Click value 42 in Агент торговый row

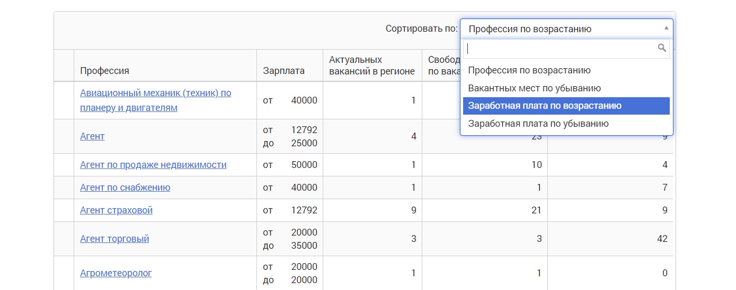[x=662, y=239]
